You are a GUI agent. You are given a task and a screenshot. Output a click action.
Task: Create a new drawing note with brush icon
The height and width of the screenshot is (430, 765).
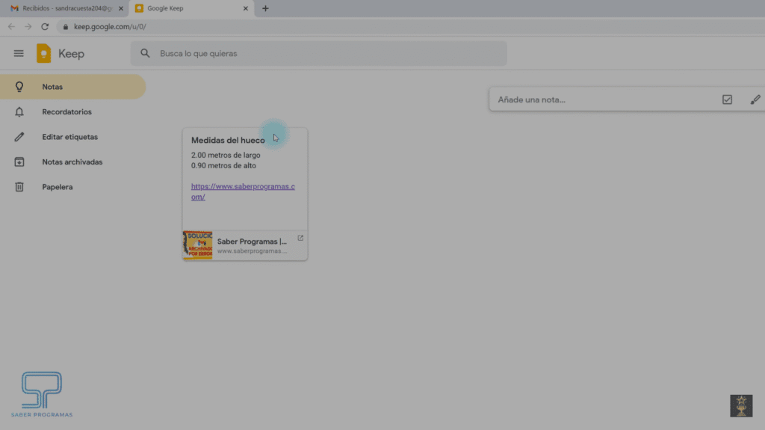pyautogui.click(x=755, y=99)
